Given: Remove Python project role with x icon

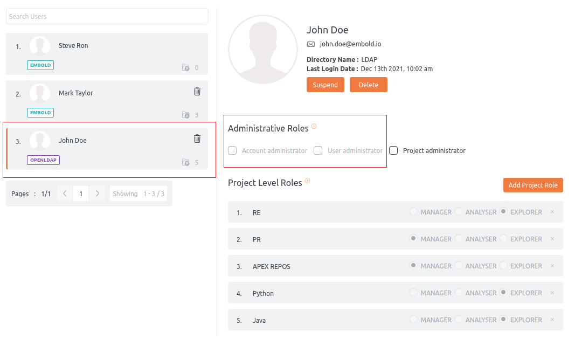Looking at the screenshot, I should pyautogui.click(x=552, y=293).
